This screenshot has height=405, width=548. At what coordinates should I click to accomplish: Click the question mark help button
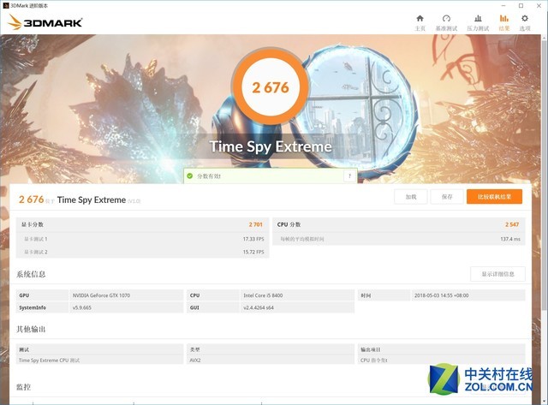pyautogui.click(x=349, y=176)
